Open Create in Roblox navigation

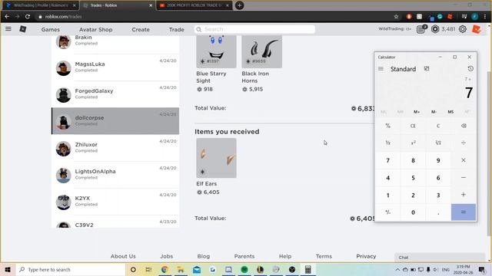tap(141, 29)
